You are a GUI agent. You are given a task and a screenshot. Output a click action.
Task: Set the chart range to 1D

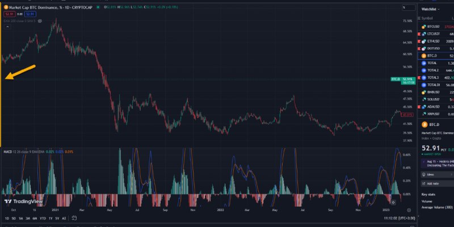[x=7, y=218]
